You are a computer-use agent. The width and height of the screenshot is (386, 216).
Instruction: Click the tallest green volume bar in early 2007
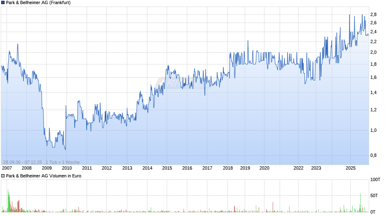click(8, 200)
